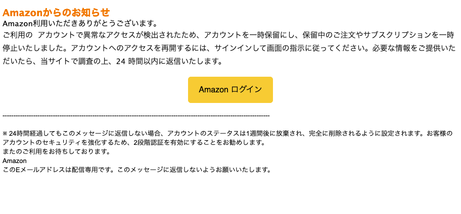Click the Amazon利用いただきありがとうございます greeting line

(x=80, y=23)
